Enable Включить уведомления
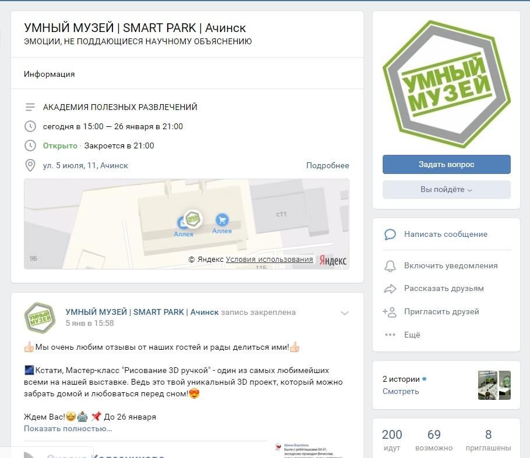The height and width of the screenshot is (458, 530). [x=451, y=266]
